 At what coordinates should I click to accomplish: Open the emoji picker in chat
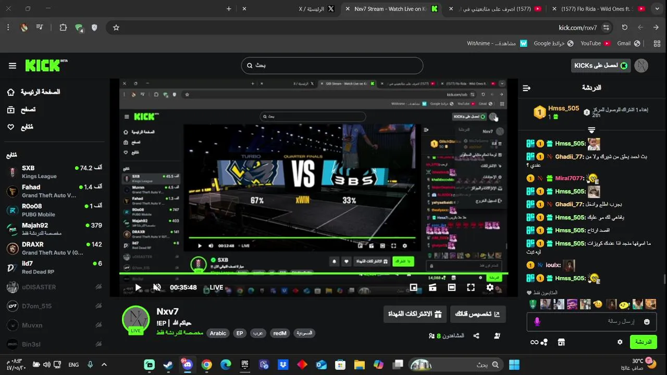[647, 322]
